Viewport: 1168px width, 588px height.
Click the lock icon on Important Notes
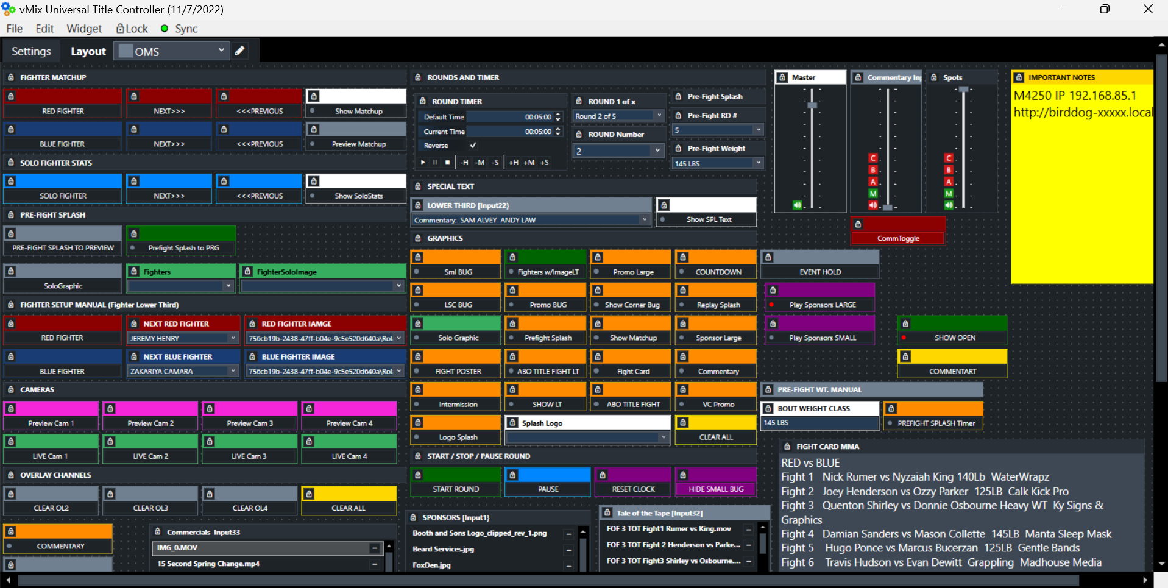1019,77
